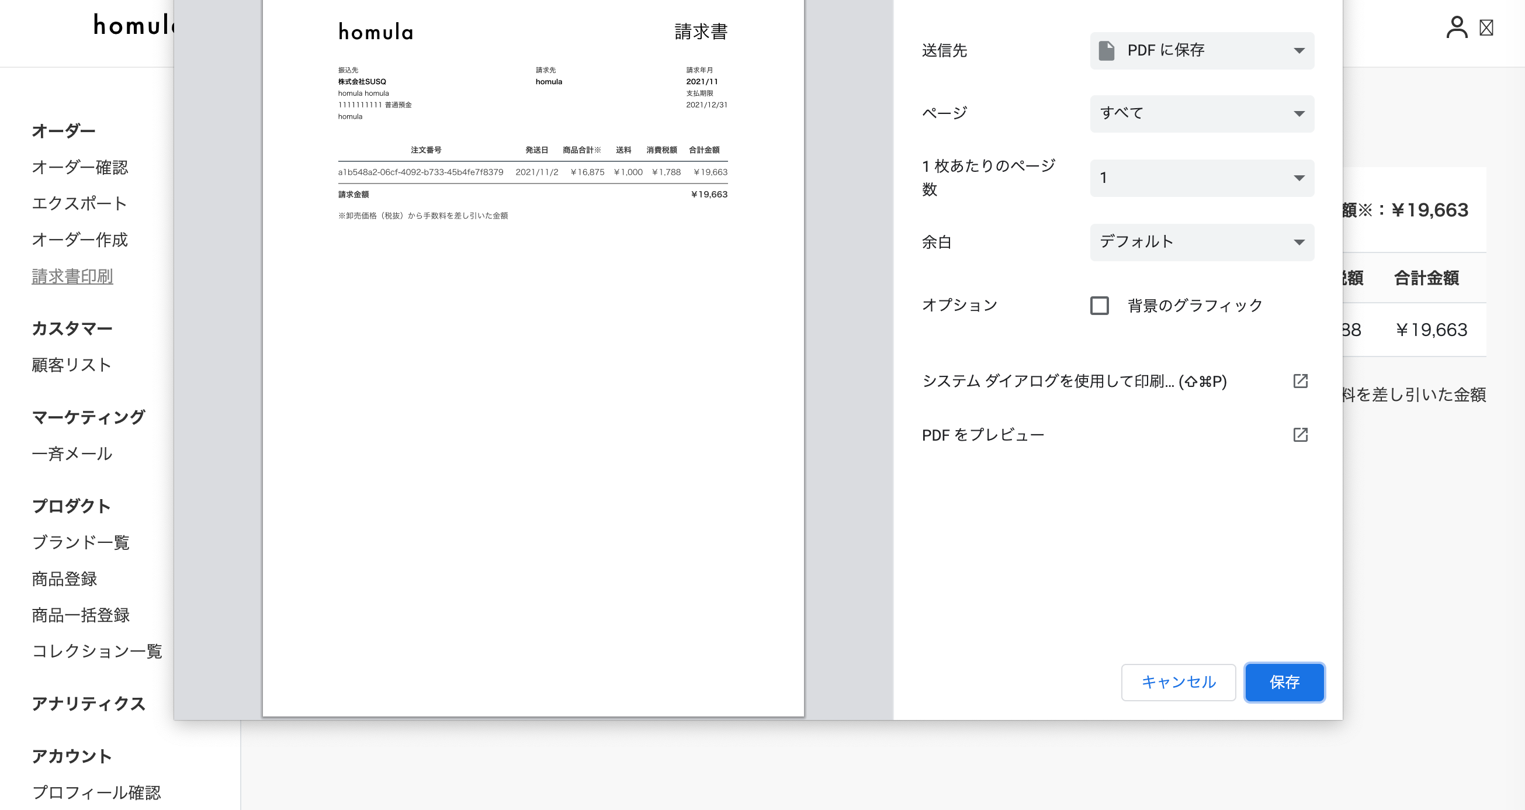Click 2021/12/31 payment deadline in preview

point(706,105)
